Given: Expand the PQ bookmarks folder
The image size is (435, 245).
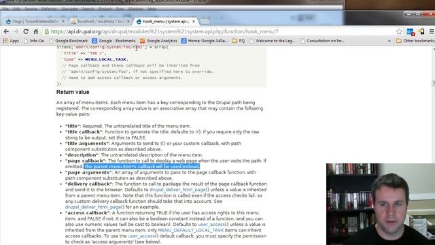Looking at the screenshot, I should 239,41.
